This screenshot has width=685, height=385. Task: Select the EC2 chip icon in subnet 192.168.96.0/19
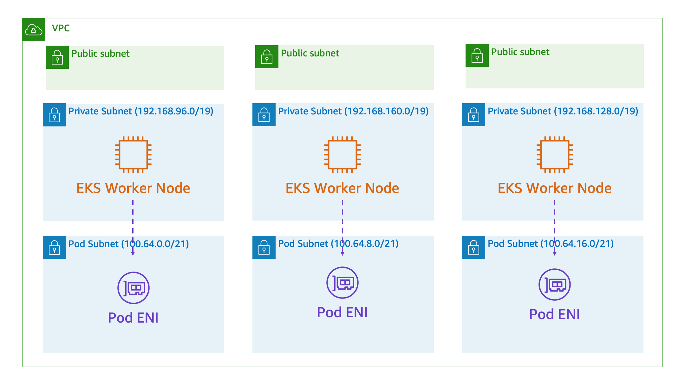[x=133, y=155]
